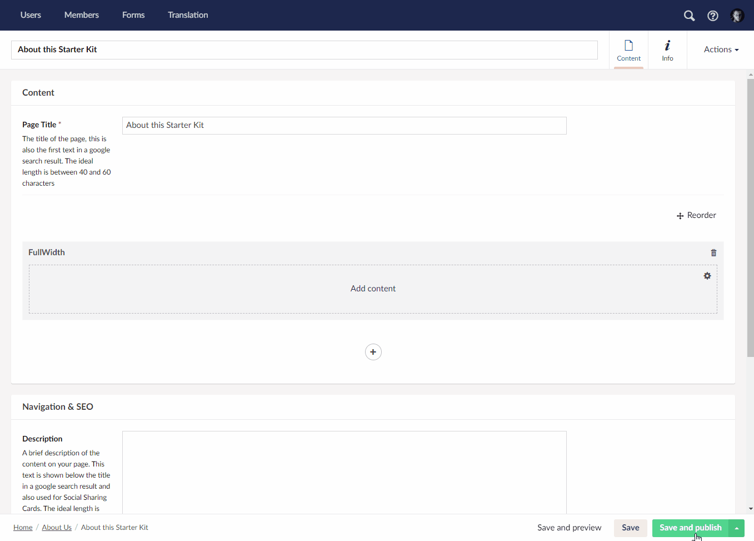754x541 pixels.
Task: Open the Members section
Action: tap(81, 15)
